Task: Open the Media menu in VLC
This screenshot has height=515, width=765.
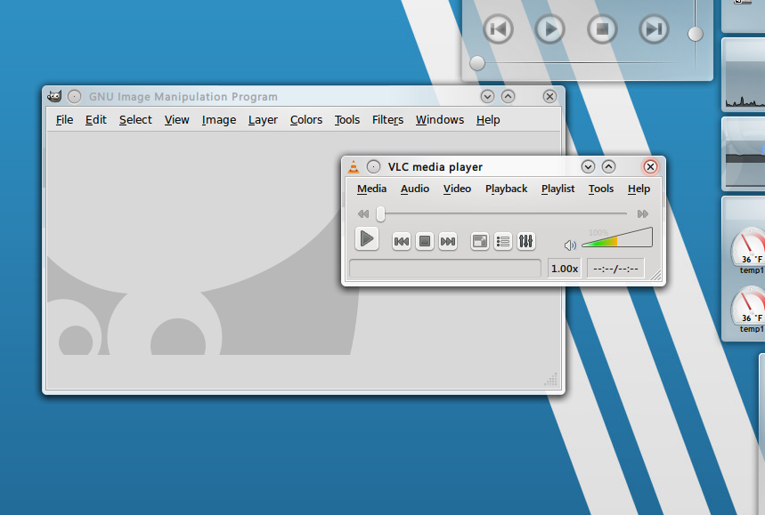Action: click(371, 189)
